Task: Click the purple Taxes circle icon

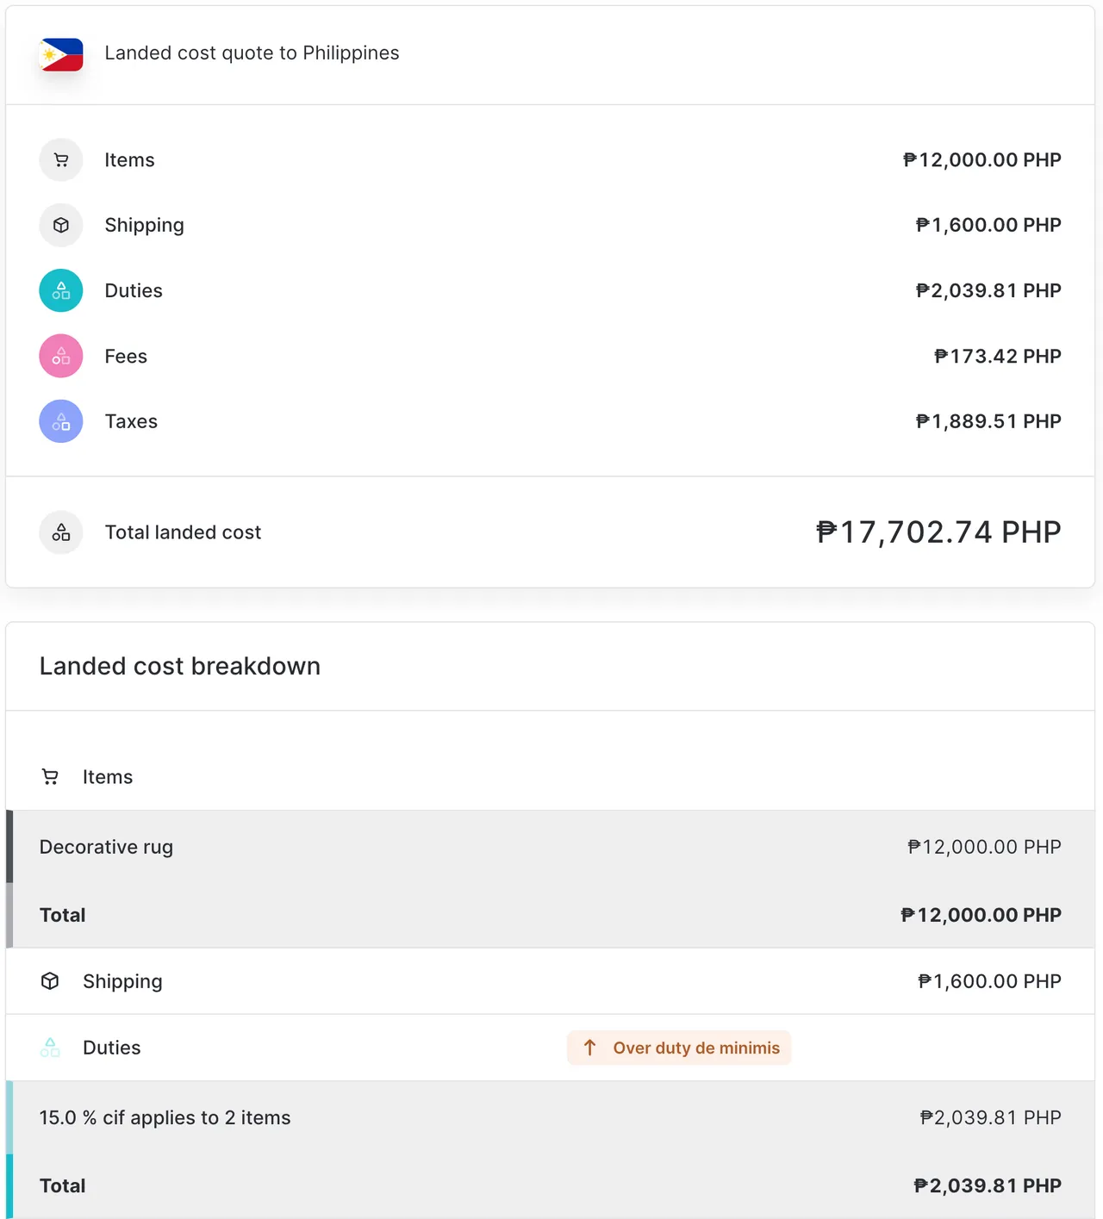Action: tap(61, 421)
